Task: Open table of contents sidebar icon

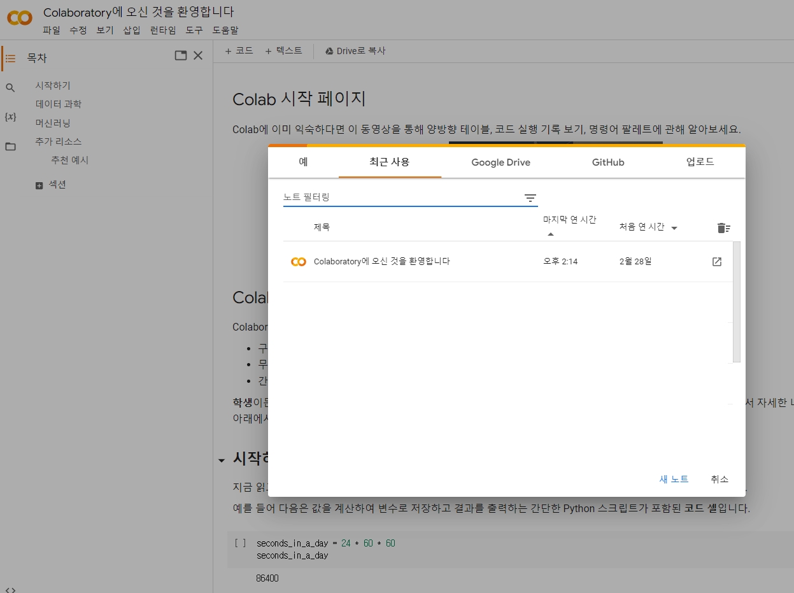Action: [x=10, y=58]
